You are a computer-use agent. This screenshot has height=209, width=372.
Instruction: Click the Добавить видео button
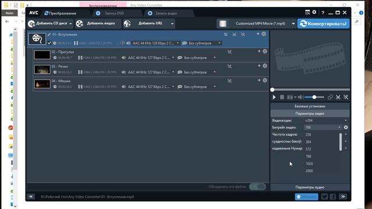pos(98,23)
